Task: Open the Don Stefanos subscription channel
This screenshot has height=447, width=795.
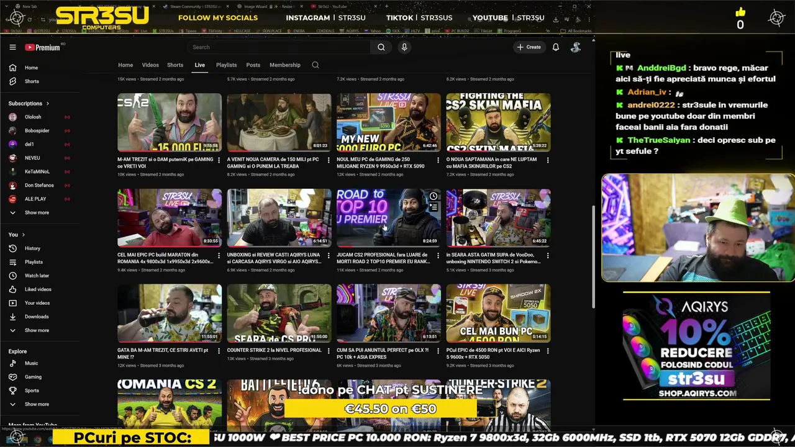Action: 40,185
